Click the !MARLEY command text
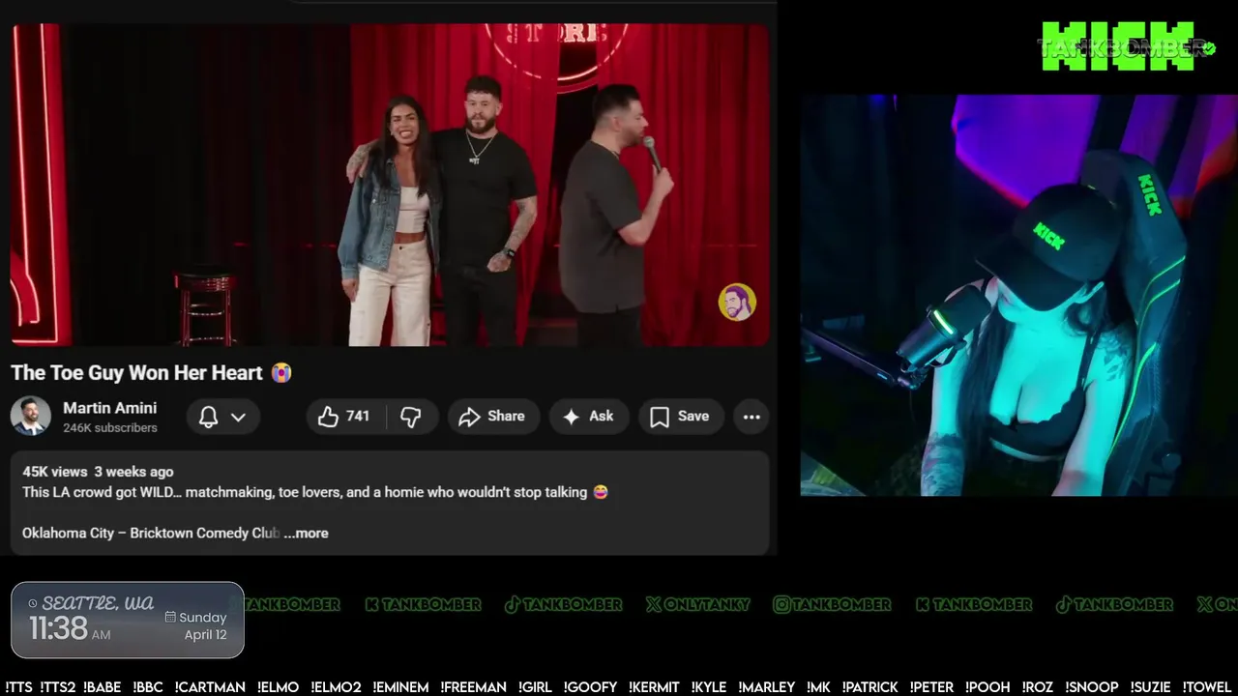Screen dimensions: 1238x696 [x=766, y=687]
